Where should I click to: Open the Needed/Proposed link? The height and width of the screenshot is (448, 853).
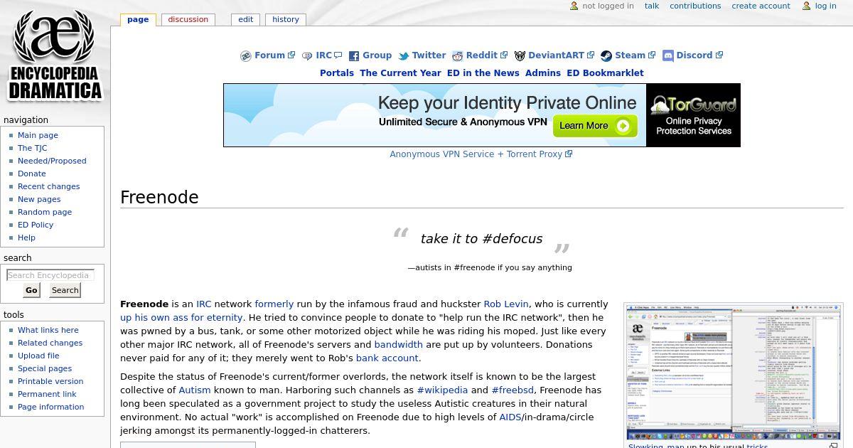(x=52, y=161)
